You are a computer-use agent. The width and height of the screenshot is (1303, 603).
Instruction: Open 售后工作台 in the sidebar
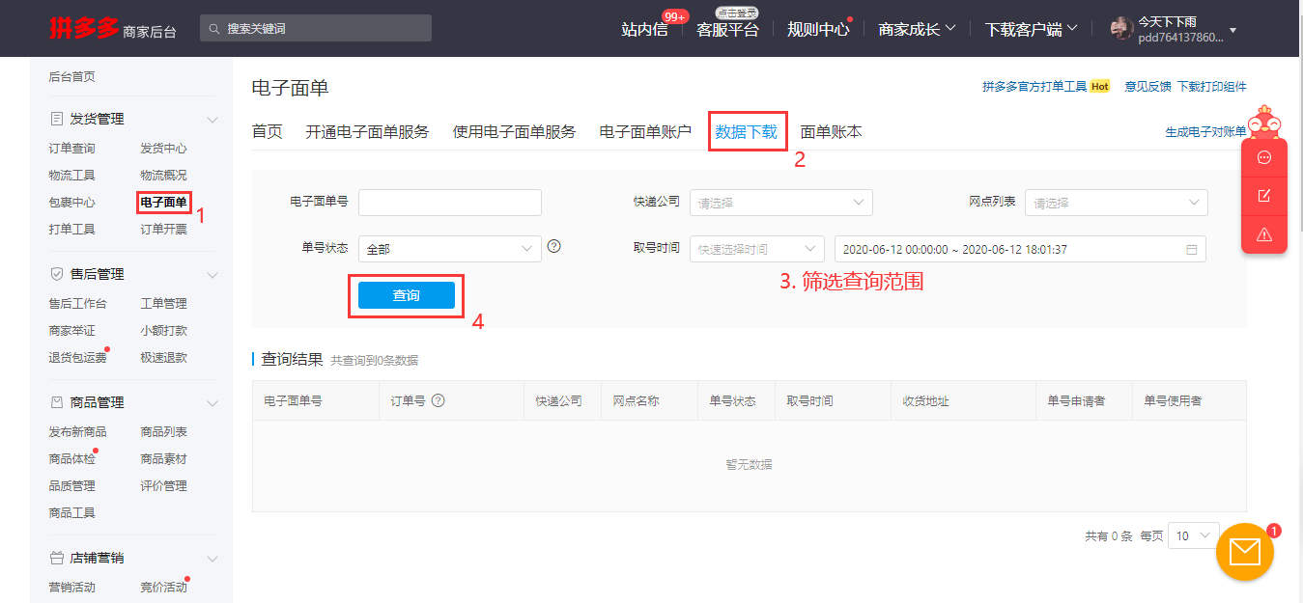tap(78, 304)
